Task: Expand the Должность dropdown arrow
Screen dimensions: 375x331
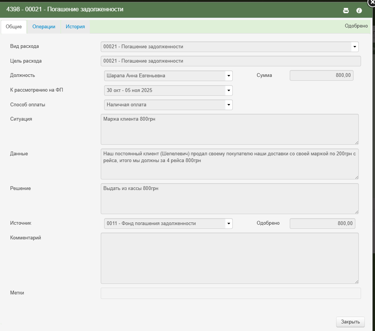Action: tap(229, 76)
